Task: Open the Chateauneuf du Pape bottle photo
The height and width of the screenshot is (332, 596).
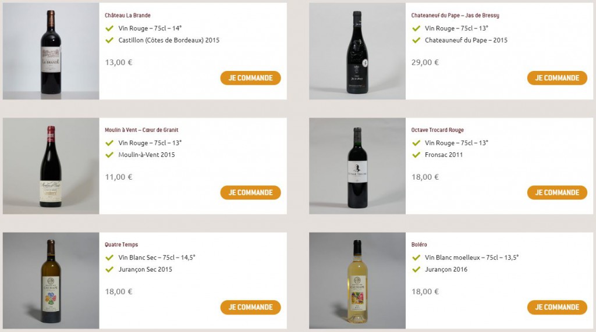Action: click(357, 51)
